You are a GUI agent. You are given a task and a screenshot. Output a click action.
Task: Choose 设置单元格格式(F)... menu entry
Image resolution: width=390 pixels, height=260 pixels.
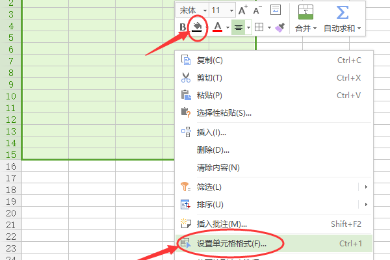click(x=274, y=243)
